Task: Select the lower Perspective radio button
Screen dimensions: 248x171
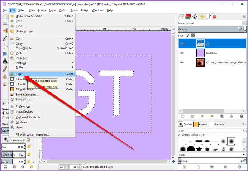Action: (4, 118)
